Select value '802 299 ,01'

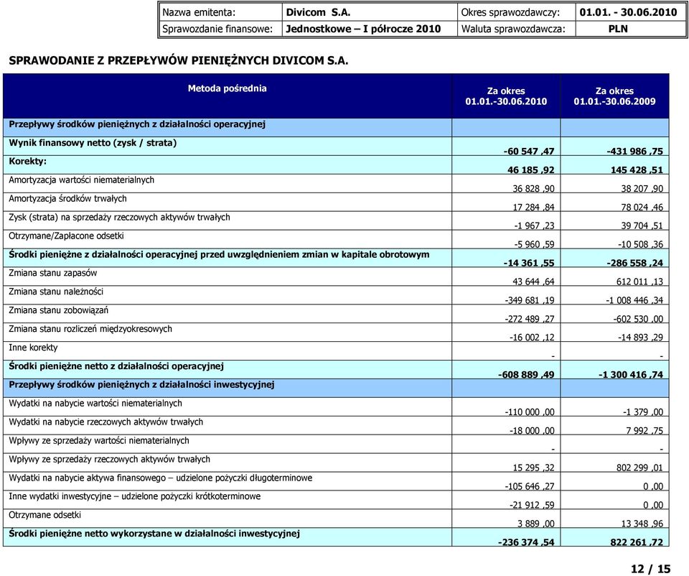pos(639,468)
